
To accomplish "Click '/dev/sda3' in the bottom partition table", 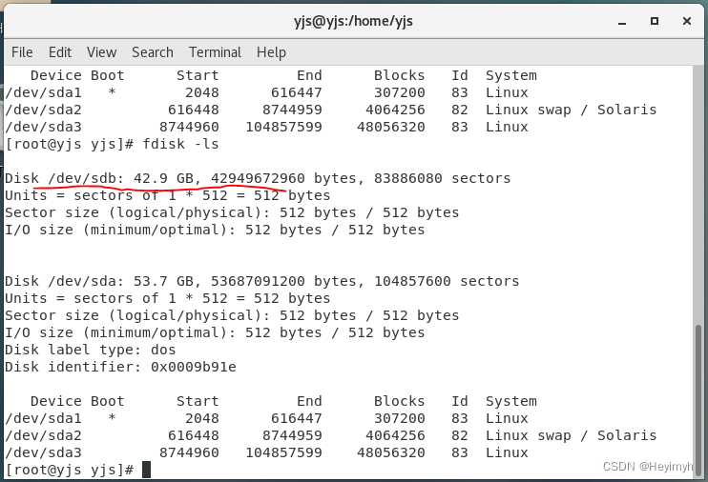I will point(43,452).
